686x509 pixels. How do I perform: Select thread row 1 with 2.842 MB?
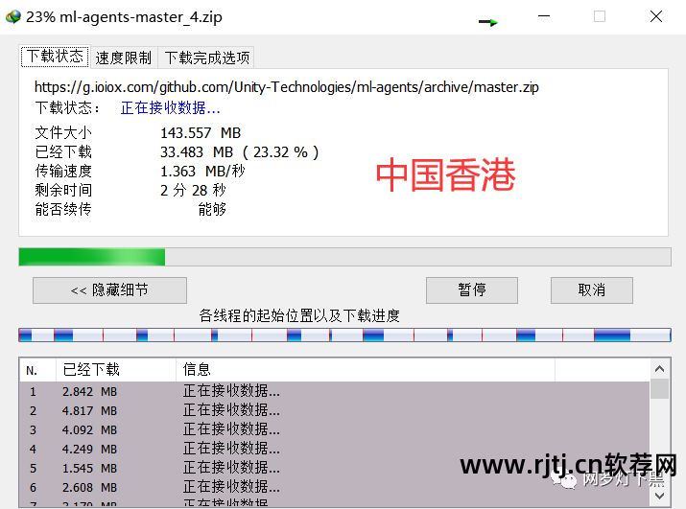(335, 391)
